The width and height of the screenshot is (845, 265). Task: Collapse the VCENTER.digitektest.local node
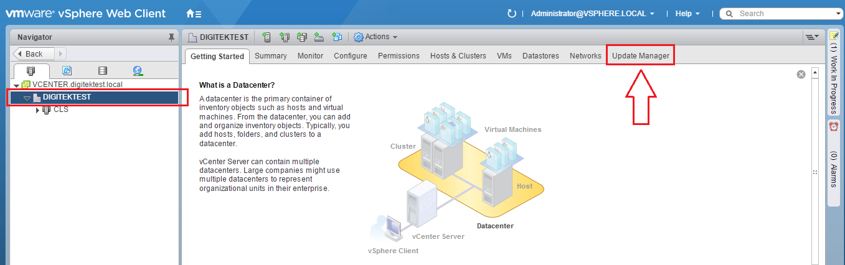pos(16,85)
